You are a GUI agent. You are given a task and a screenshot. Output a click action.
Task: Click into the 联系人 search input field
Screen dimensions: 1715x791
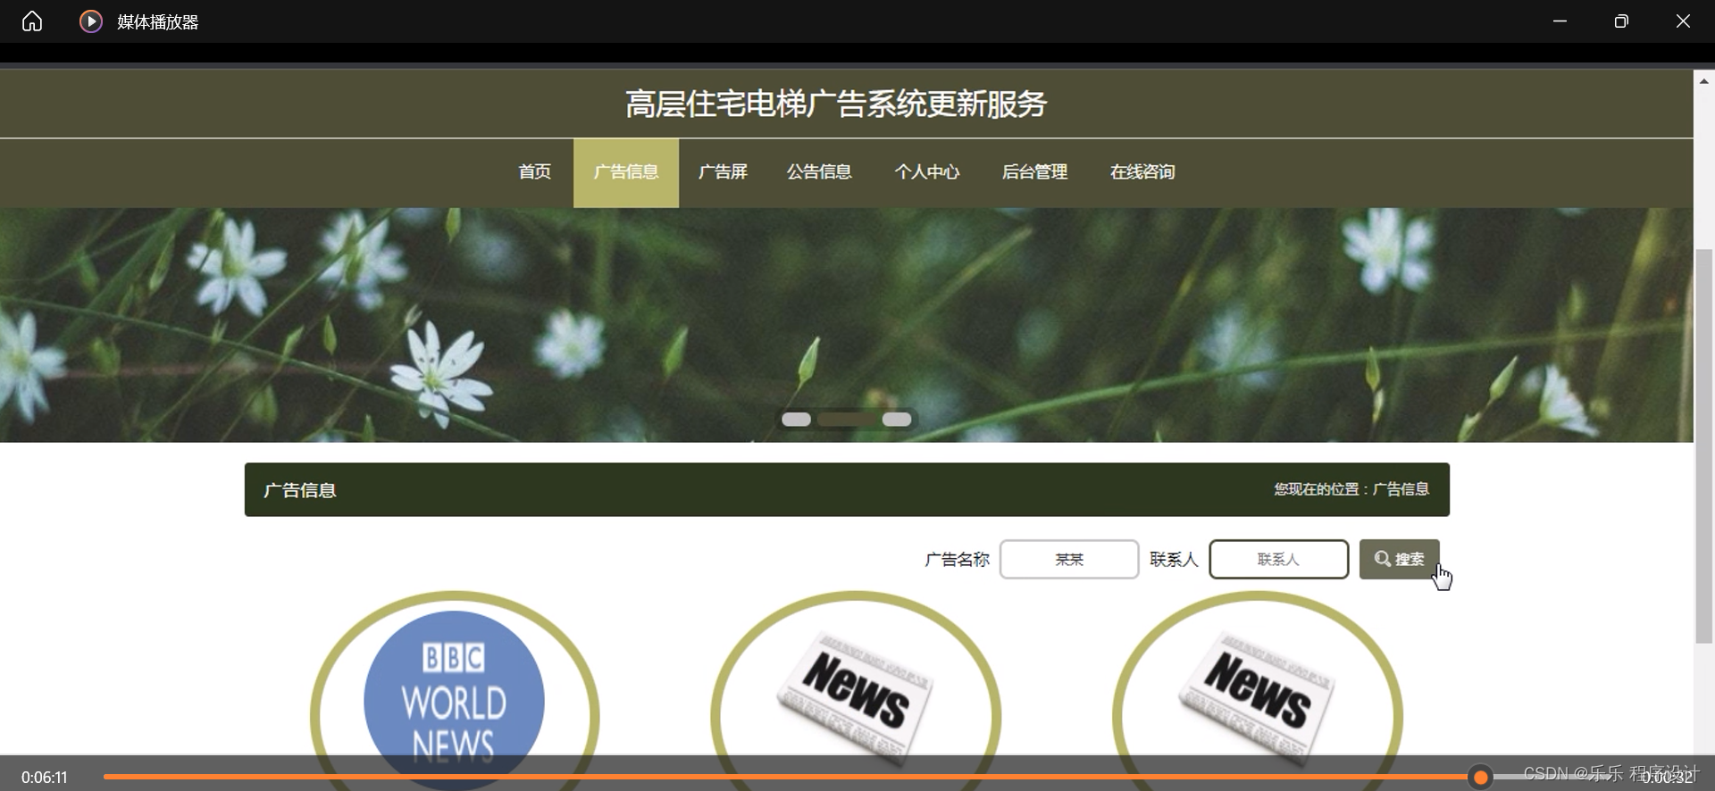(1278, 560)
